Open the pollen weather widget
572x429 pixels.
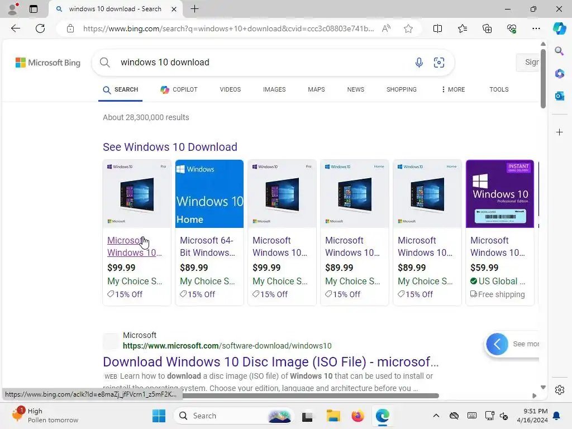45,416
